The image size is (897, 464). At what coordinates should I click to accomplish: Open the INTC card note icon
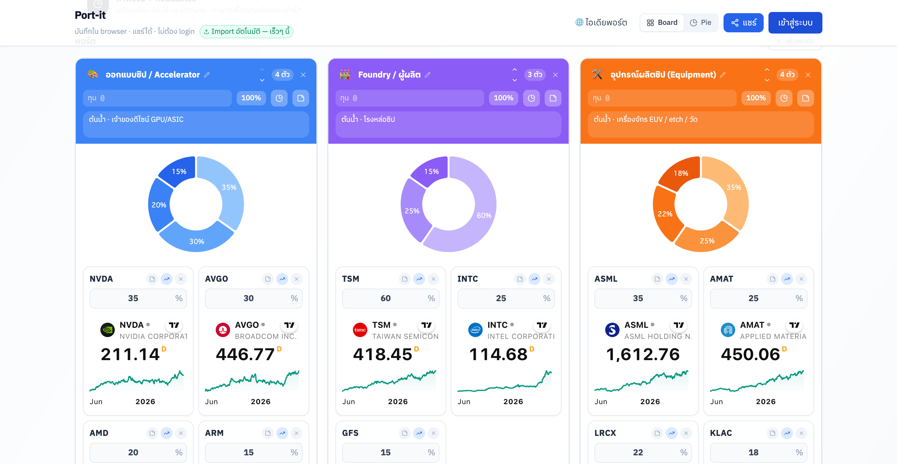coord(520,279)
